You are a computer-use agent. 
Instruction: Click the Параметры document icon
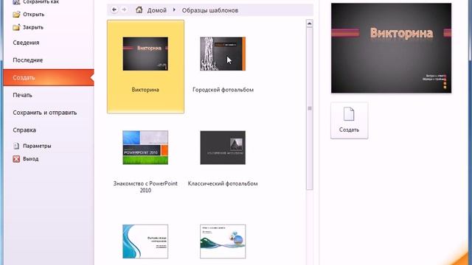[x=16, y=146]
